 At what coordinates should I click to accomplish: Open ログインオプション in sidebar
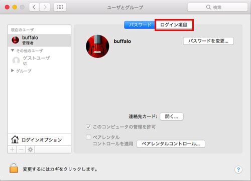tap(39, 139)
